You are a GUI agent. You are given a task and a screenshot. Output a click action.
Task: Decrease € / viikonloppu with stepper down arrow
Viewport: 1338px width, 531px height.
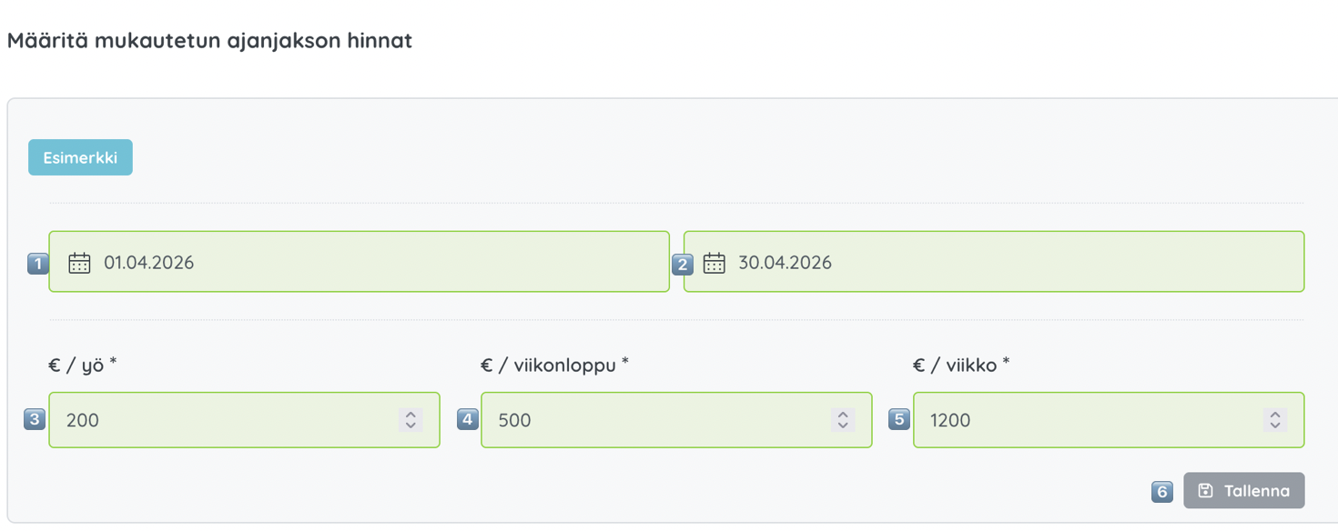pyautogui.click(x=843, y=426)
